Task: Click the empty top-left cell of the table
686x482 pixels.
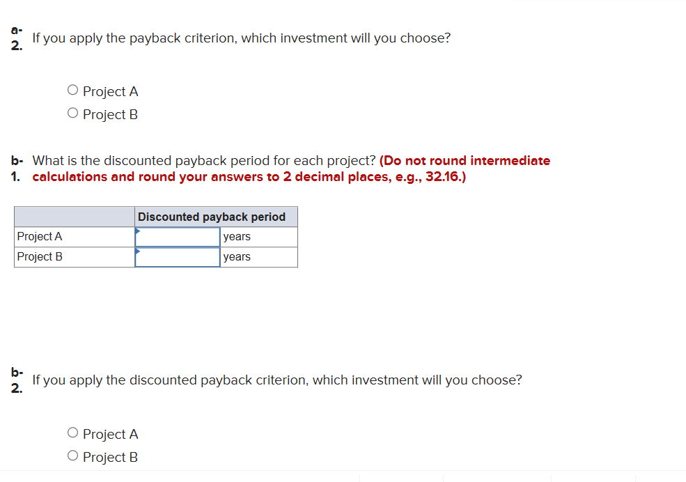Action: (73, 217)
